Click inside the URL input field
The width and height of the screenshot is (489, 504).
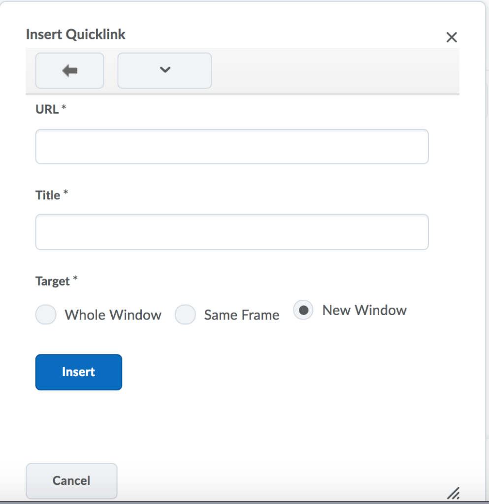pyautogui.click(x=231, y=146)
